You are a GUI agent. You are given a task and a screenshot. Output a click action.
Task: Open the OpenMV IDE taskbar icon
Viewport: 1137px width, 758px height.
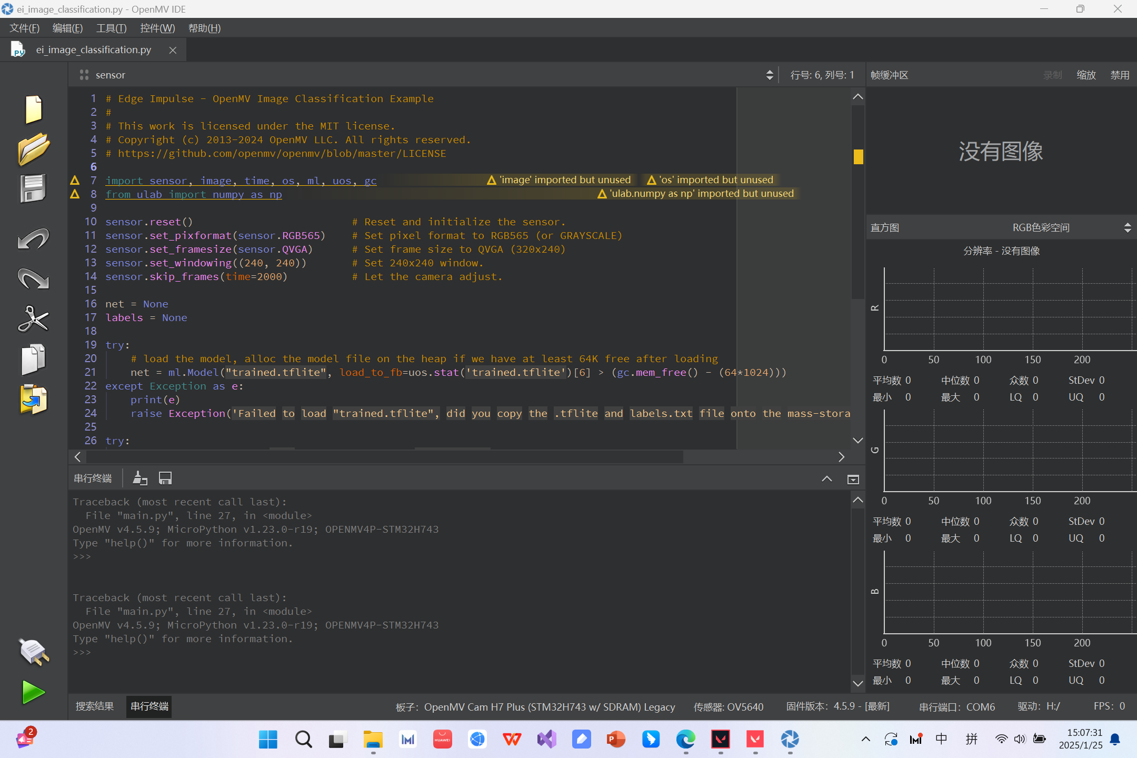tap(790, 740)
